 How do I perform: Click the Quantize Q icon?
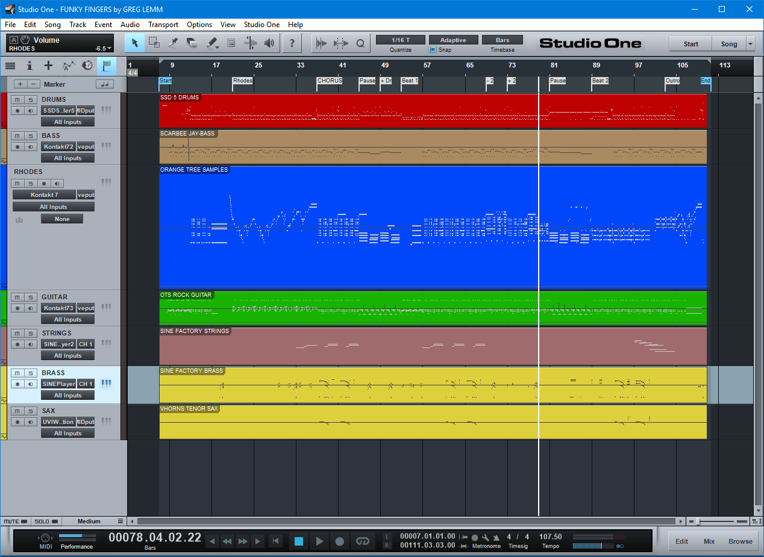(360, 43)
